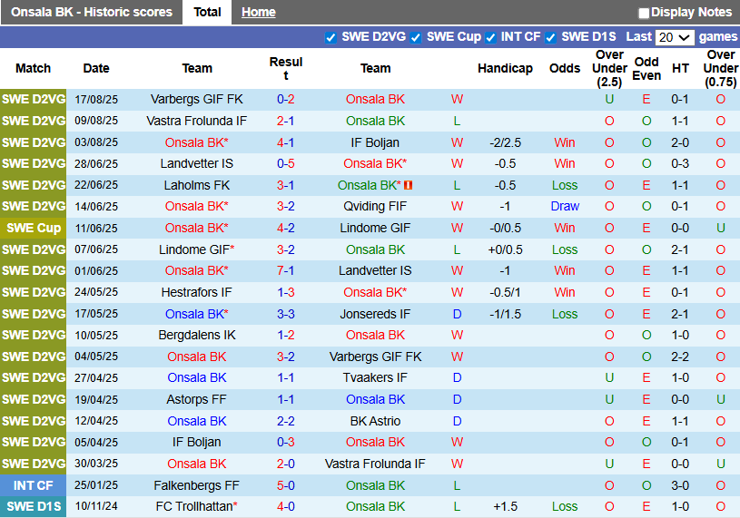
Task: Click Astorps FF team name
Action: [197, 400]
